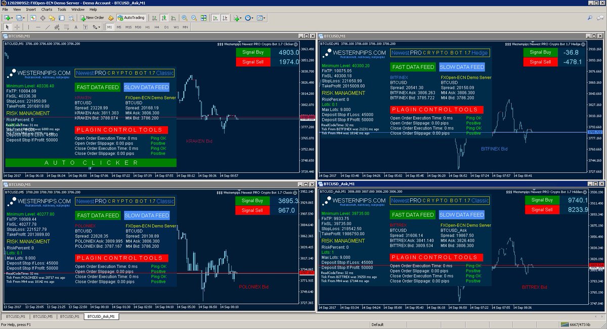Open the Tools menu

click(x=62, y=9)
